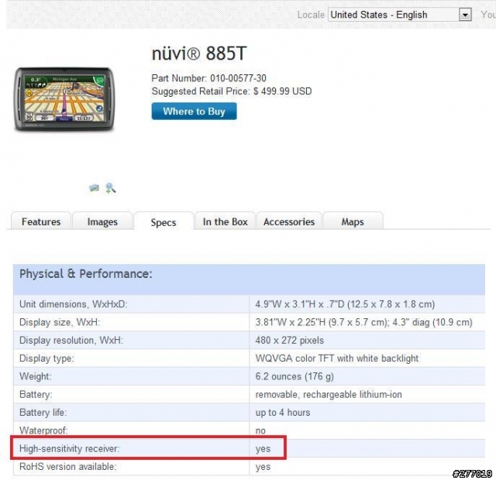Click the Waterproof label

43,430
